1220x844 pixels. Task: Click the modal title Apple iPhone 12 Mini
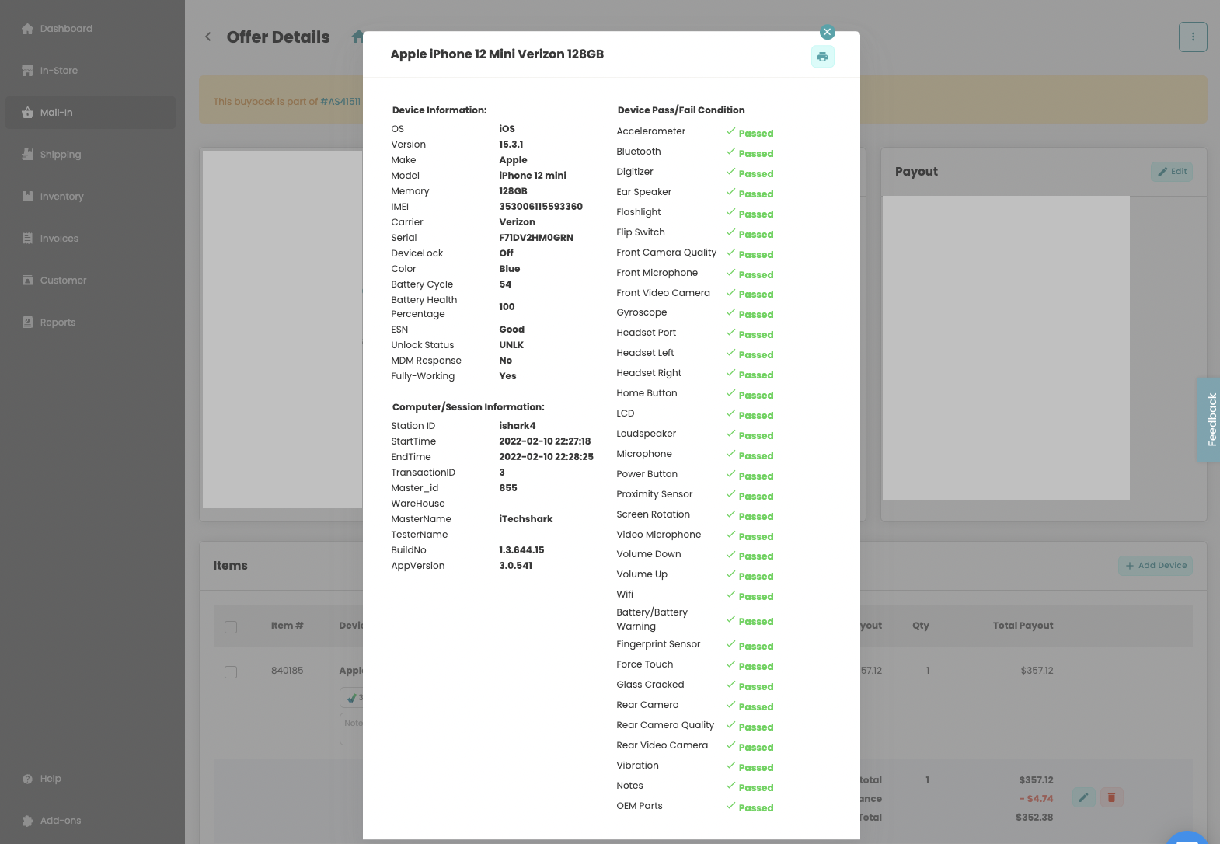click(x=497, y=54)
